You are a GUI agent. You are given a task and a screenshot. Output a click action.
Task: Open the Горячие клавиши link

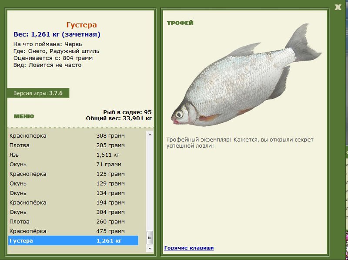coord(189,248)
